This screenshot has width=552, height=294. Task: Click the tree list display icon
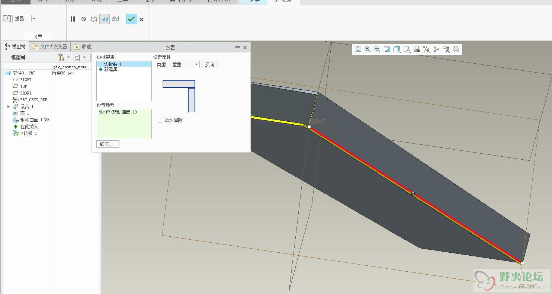tap(77, 57)
